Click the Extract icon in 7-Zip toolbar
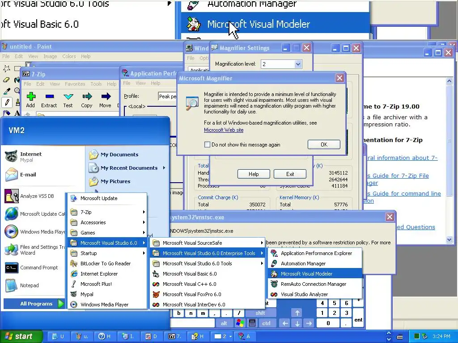 (49, 100)
